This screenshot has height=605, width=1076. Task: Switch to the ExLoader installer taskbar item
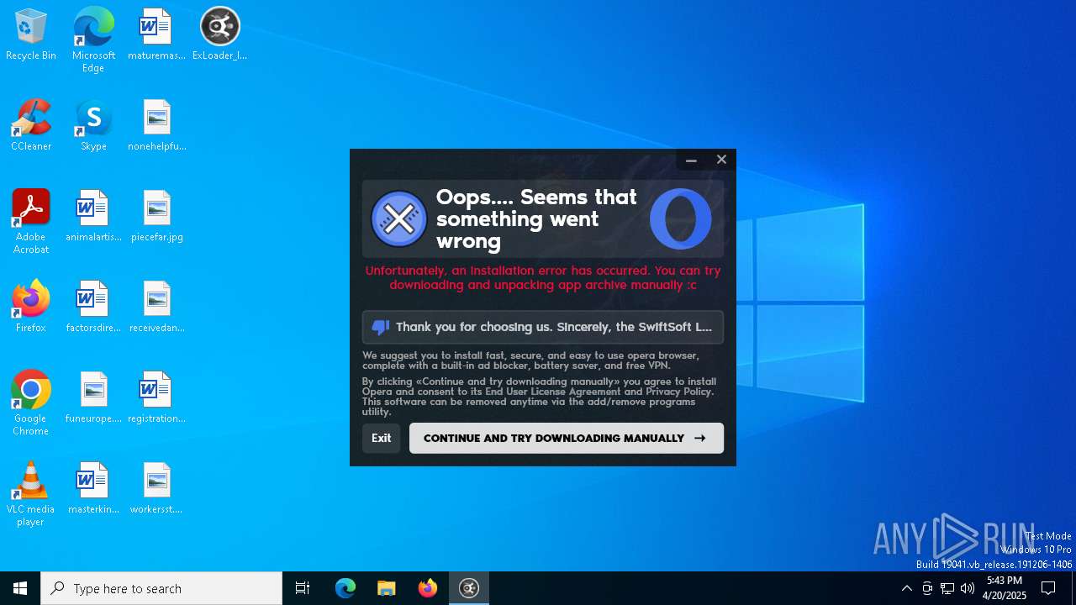click(469, 588)
